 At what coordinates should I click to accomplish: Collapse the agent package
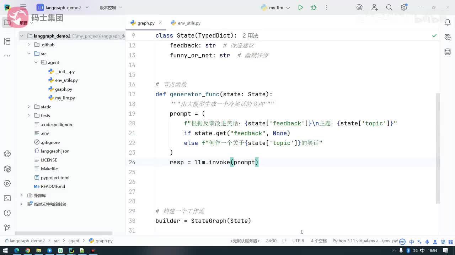click(x=36, y=63)
